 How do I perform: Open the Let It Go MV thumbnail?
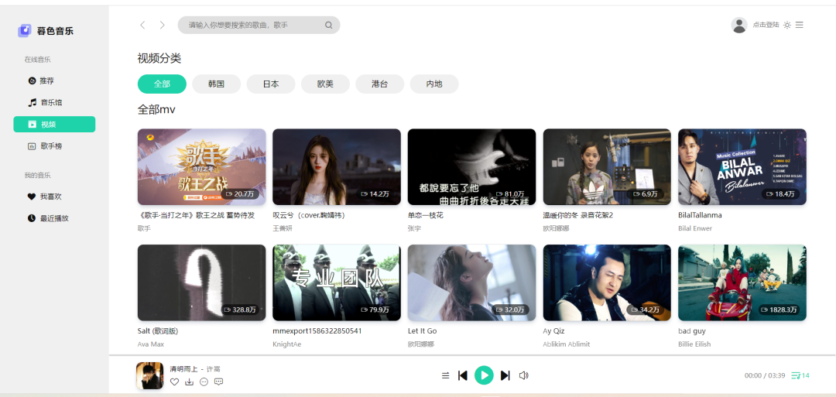(472, 282)
